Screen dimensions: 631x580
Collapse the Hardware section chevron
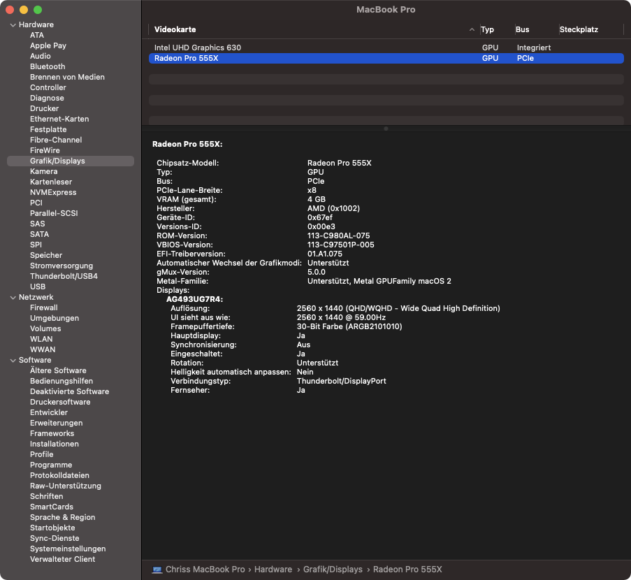(13, 25)
